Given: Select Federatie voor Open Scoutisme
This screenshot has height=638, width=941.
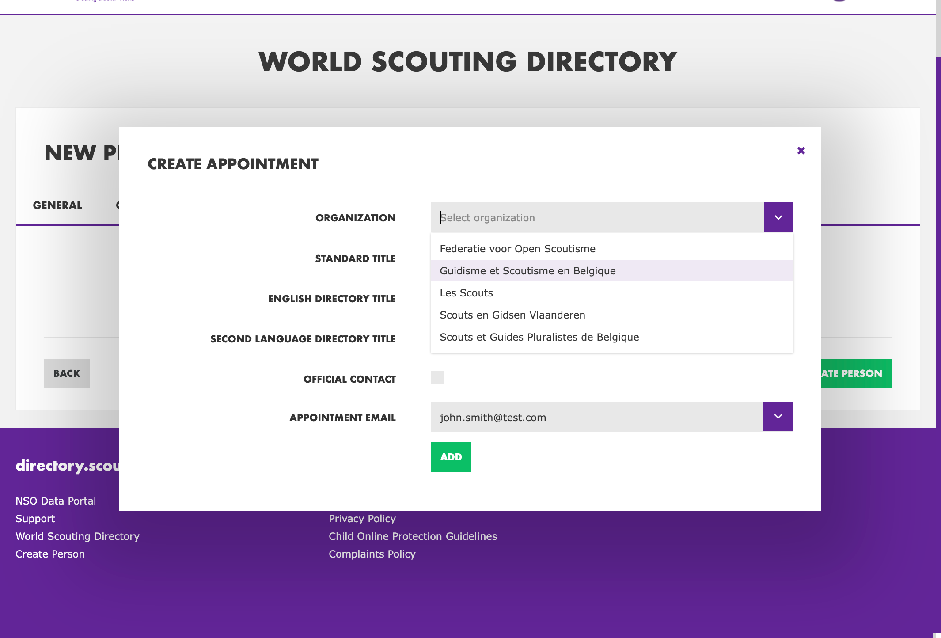Looking at the screenshot, I should pyautogui.click(x=612, y=249).
